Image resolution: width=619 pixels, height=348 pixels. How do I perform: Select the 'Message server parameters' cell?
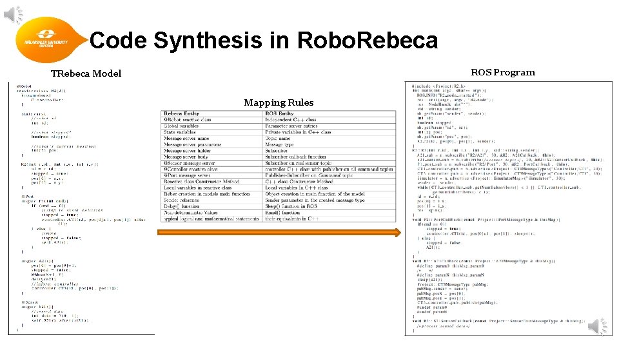pos(211,144)
